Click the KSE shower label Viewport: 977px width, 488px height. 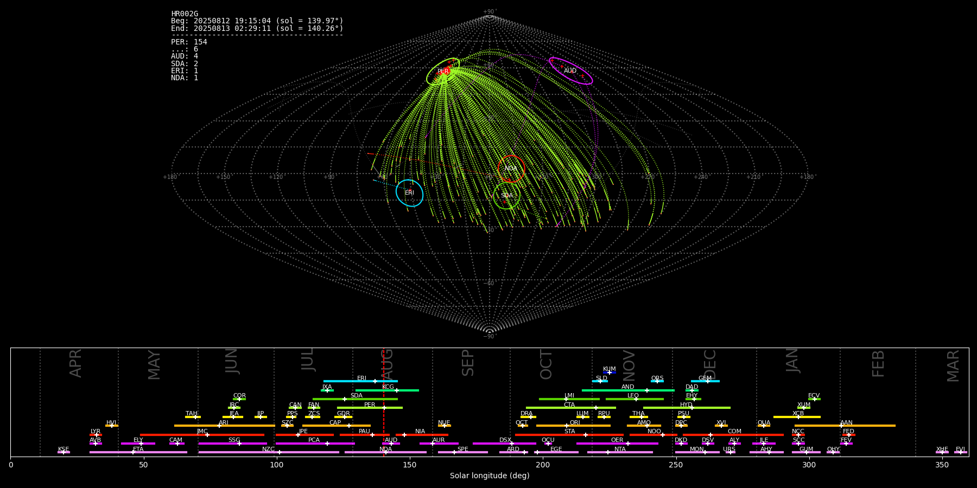pos(64,450)
